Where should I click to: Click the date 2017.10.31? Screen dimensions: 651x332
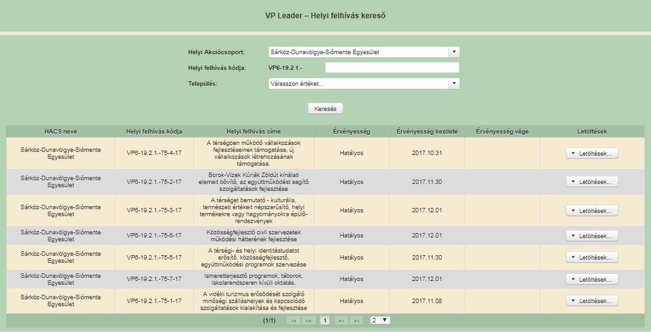[x=427, y=153]
